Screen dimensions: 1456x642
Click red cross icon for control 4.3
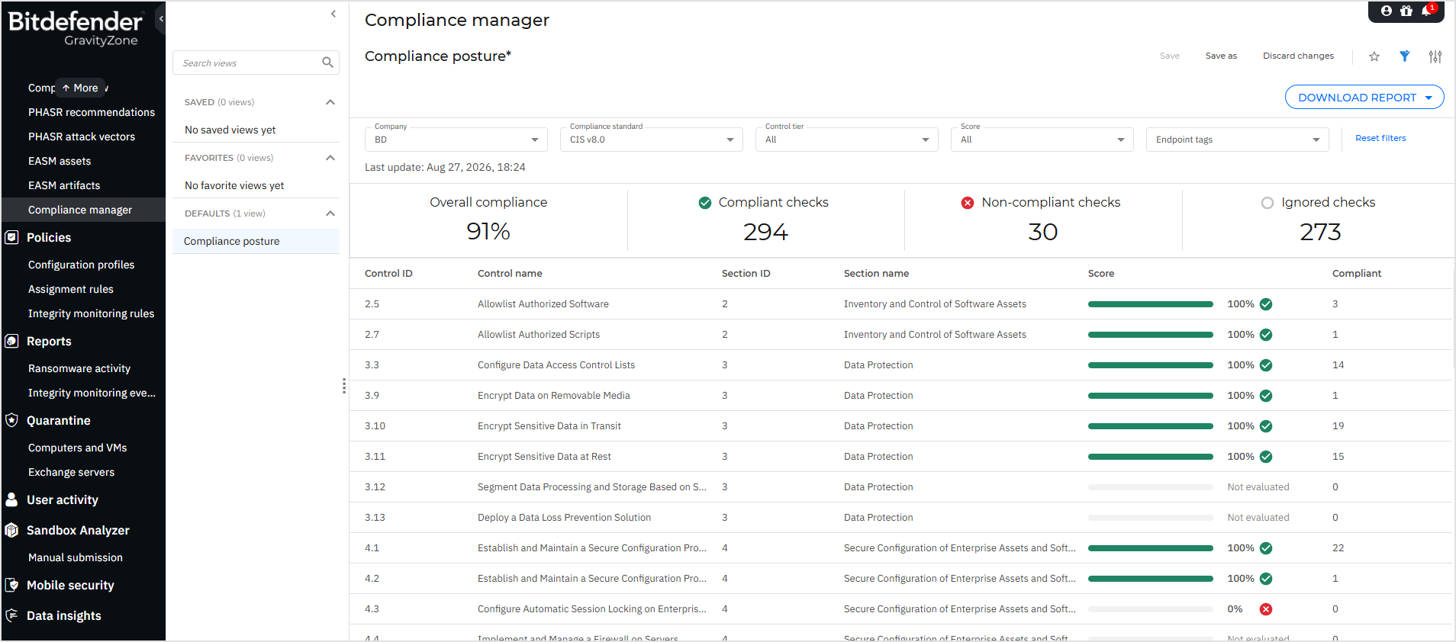click(x=1266, y=609)
